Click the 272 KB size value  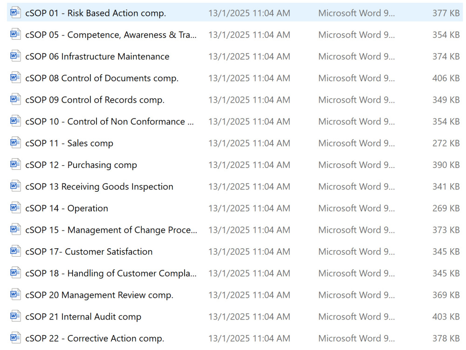coord(446,143)
